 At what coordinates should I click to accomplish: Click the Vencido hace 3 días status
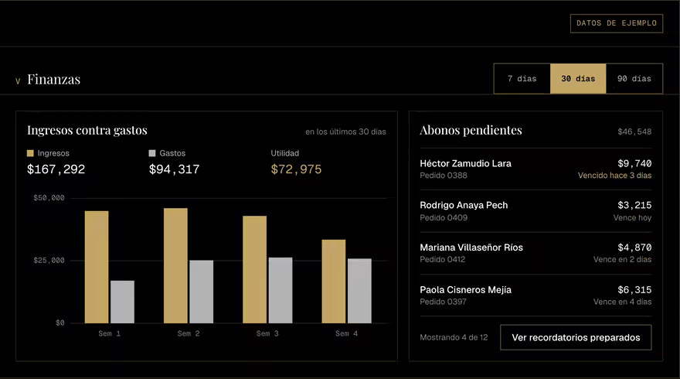[x=614, y=176]
